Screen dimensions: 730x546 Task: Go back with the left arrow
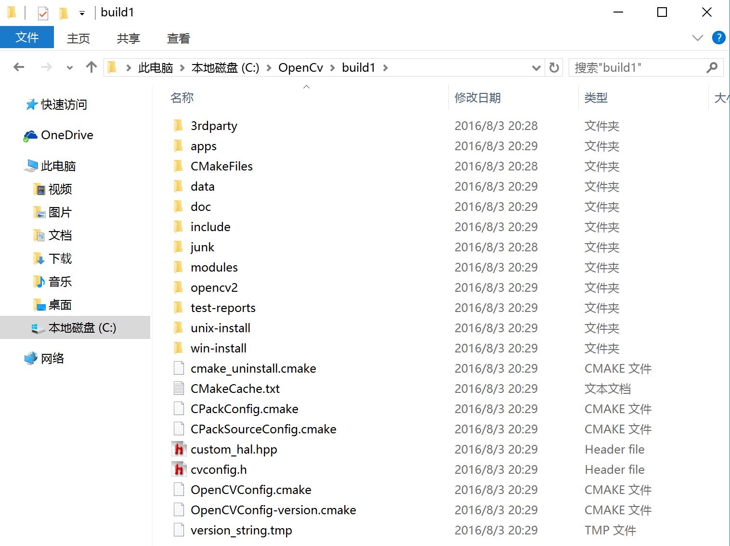19,67
